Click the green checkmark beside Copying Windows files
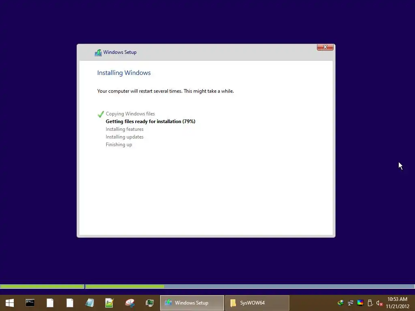The image size is (415, 311). click(x=101, y=114)
